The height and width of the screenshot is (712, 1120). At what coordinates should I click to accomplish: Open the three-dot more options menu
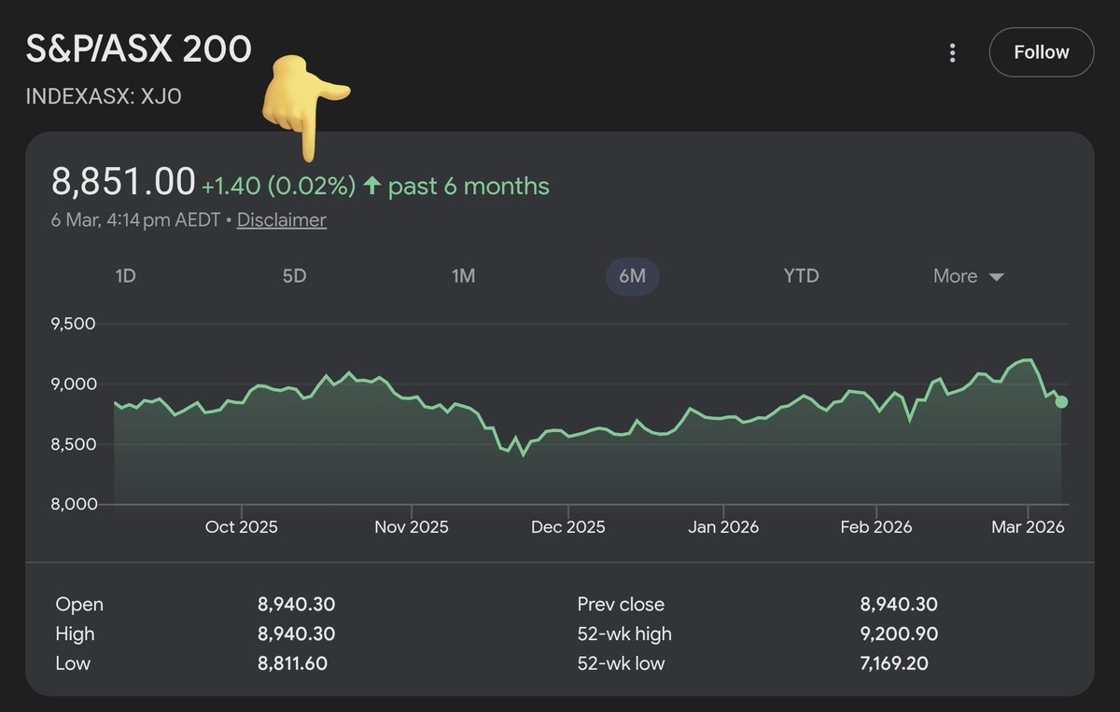pos(952,52)
